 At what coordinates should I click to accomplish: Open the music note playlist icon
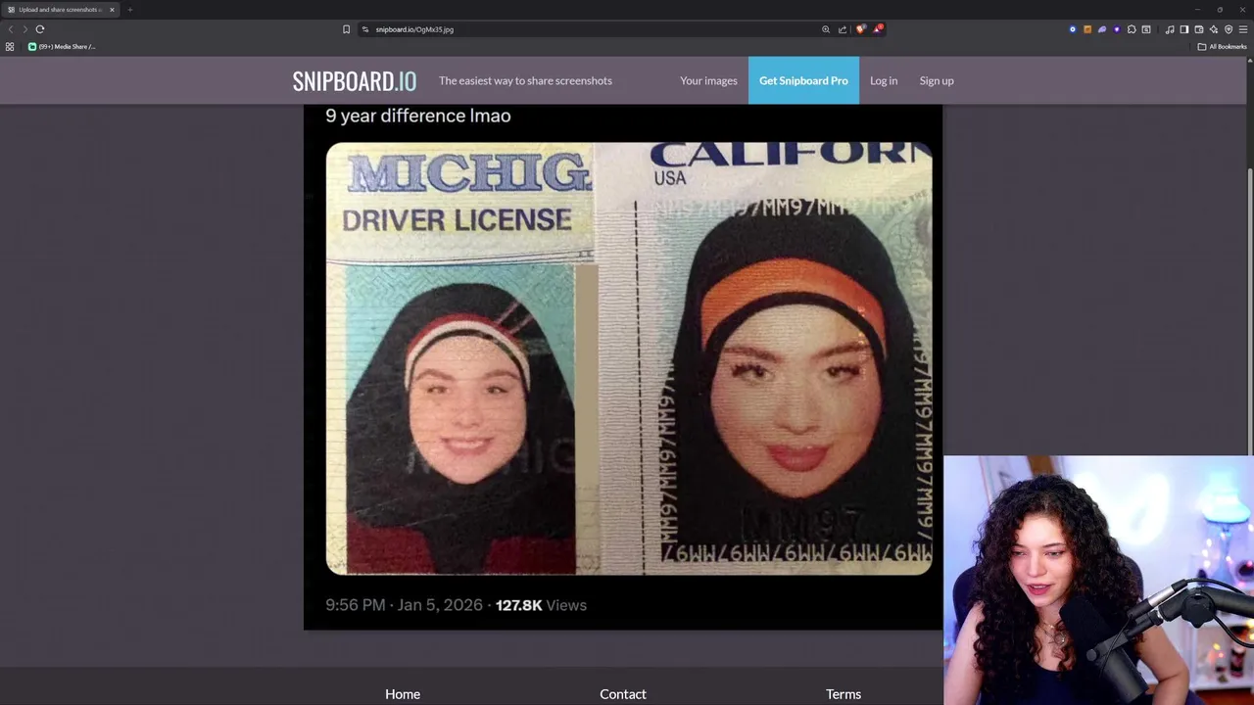click(1170, 29)
